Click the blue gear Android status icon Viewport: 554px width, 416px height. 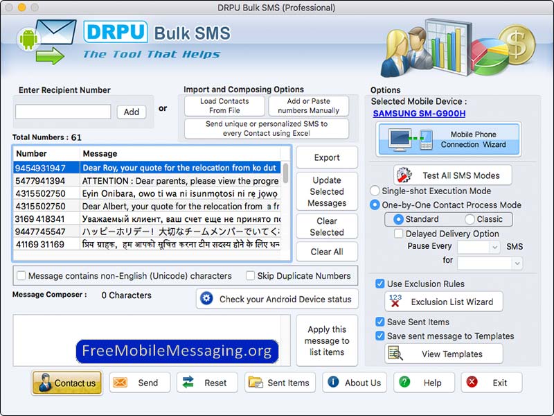click(x=206, y=299)
